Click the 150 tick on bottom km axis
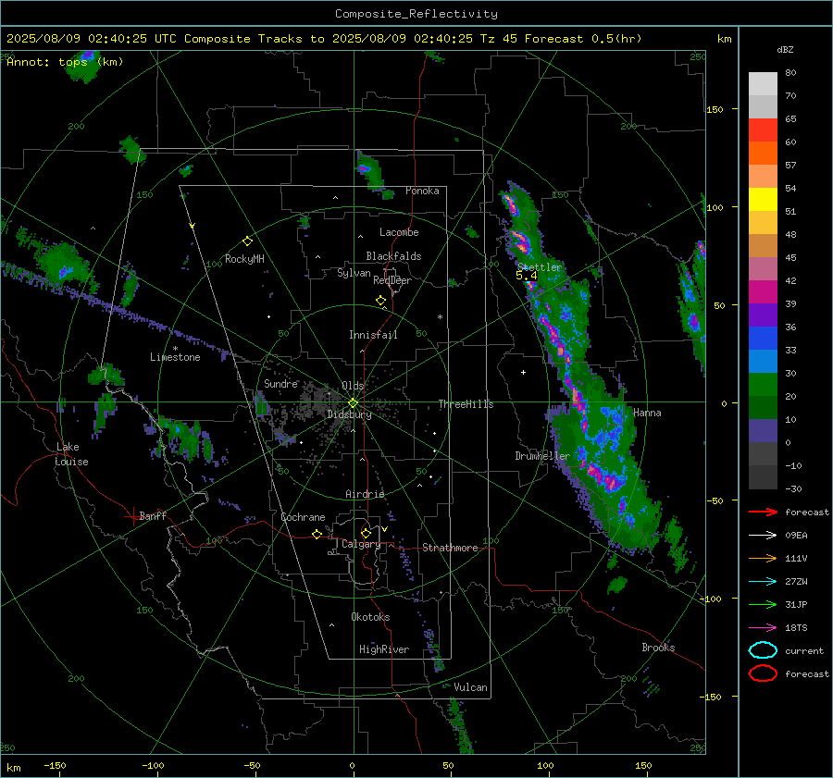Viewport: 833px width, 778px height. coord(643,765)
